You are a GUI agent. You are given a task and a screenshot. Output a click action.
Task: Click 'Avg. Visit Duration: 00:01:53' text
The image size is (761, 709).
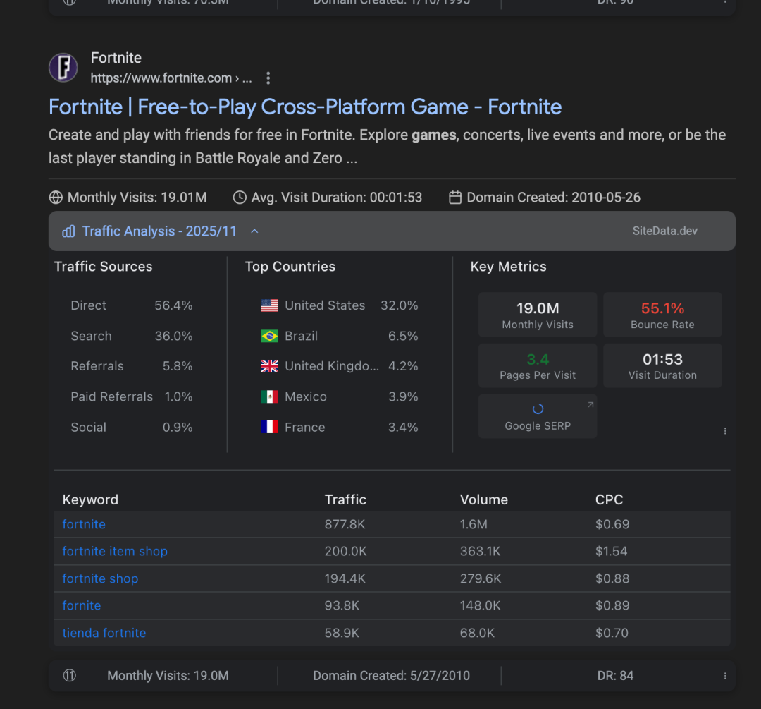[x=336, y=198]
